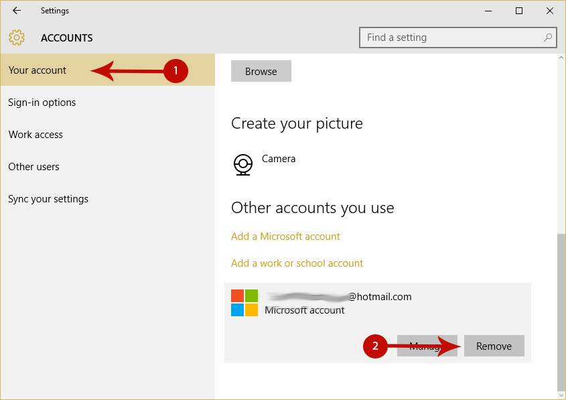
Task: Remove the hotmail Microsoft account
Action: pos(494,346)
